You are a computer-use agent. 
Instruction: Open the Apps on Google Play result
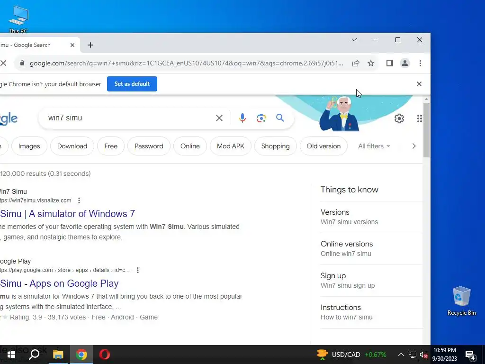point(59,283)
